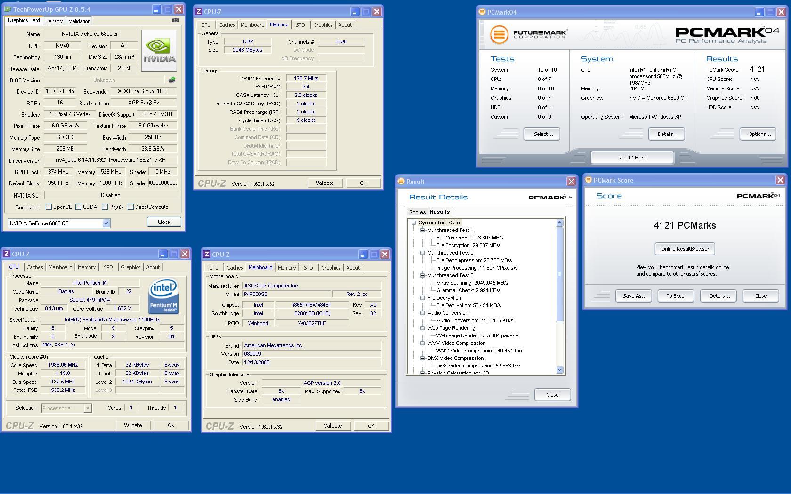Enable the PhysX checkbox in GPU-Z
Viewport: 791px width, 494px height.
click(x=105, y=207)
